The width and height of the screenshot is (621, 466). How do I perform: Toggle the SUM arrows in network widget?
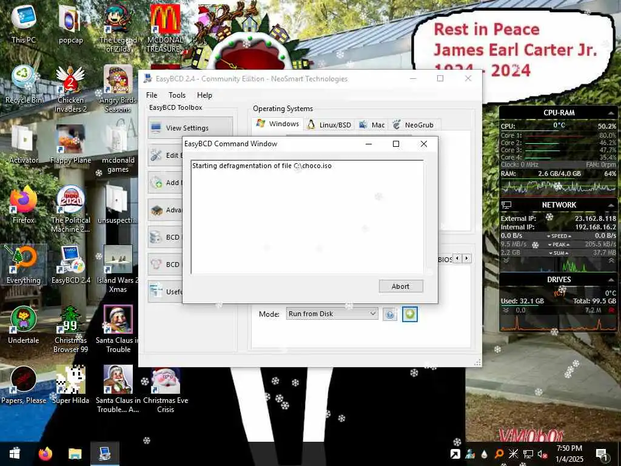[559, 253]
